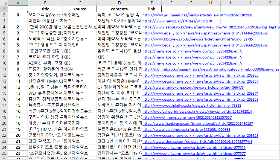Select column A header
Image resolution: width=280 pixels, height=160 pixels.
tap(18, 3)
